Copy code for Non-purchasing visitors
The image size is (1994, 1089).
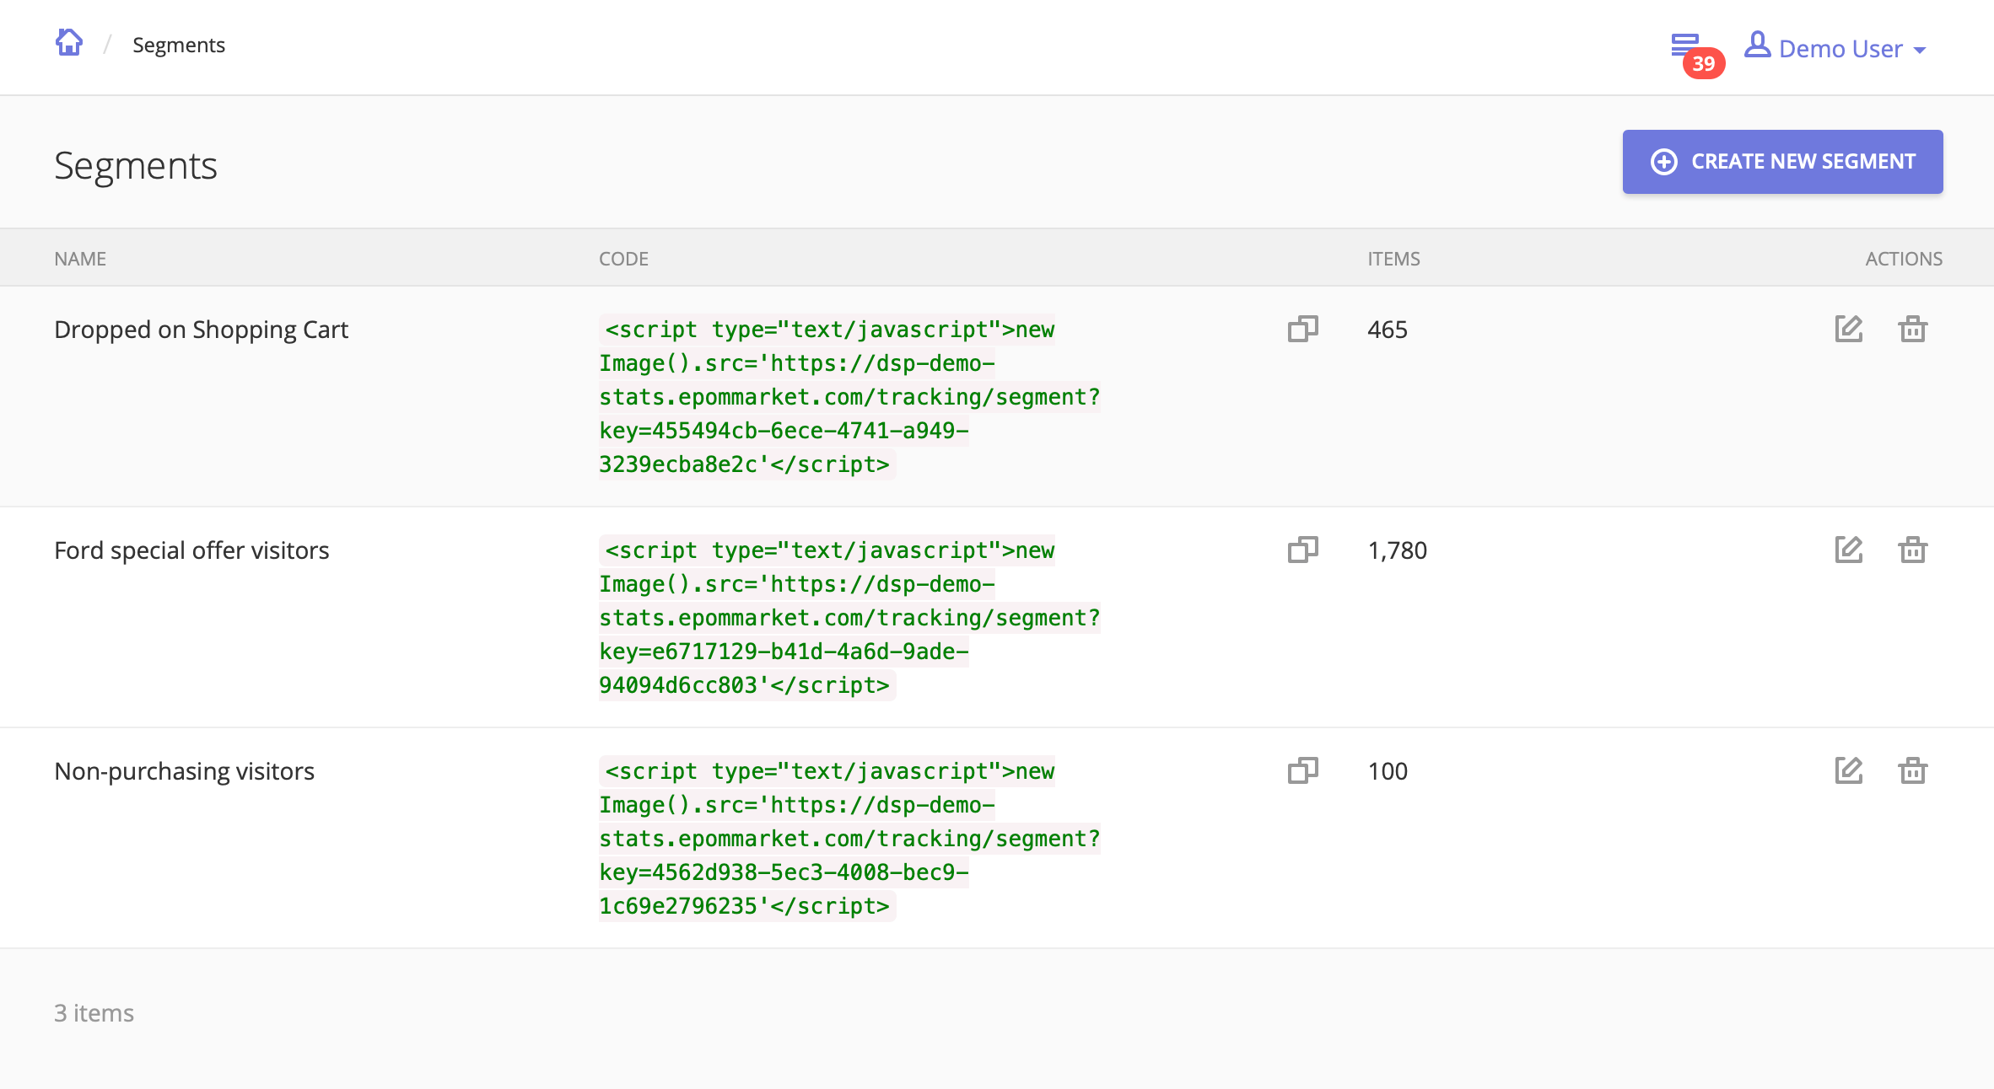1303,770
